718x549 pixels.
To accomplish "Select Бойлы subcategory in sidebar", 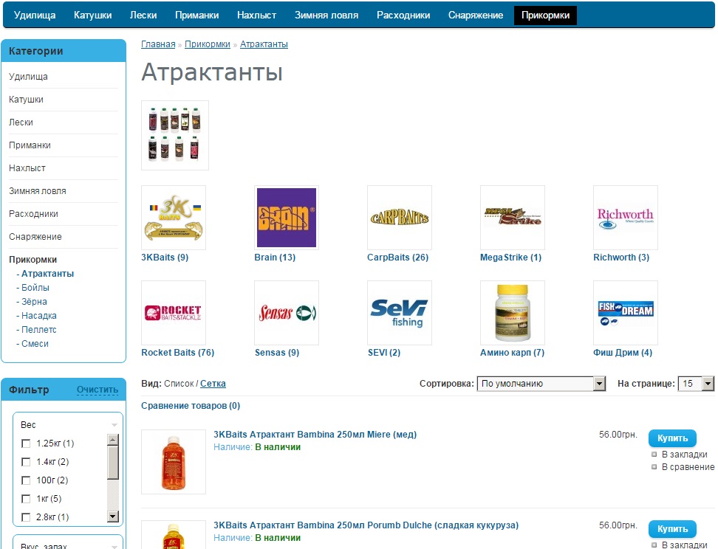I will point(35,288).
